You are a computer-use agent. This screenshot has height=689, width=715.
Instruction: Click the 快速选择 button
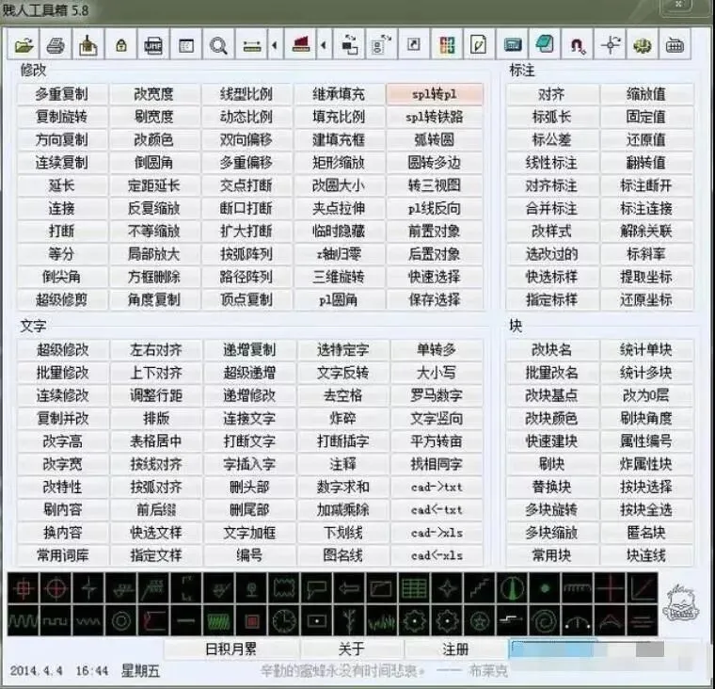(434, 277)
